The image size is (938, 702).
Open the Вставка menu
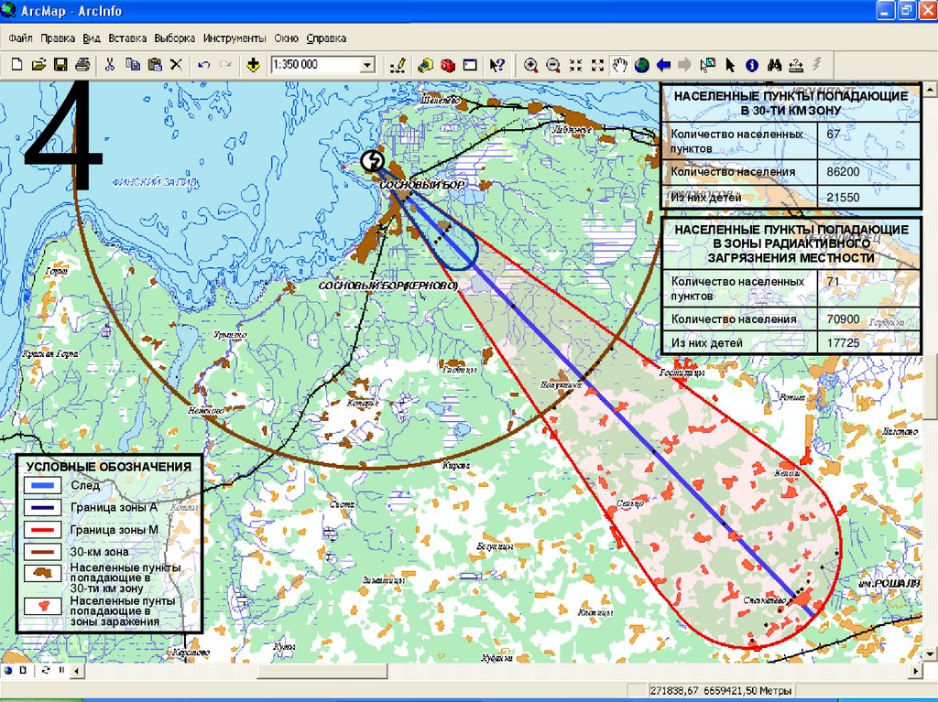(127, 38)
